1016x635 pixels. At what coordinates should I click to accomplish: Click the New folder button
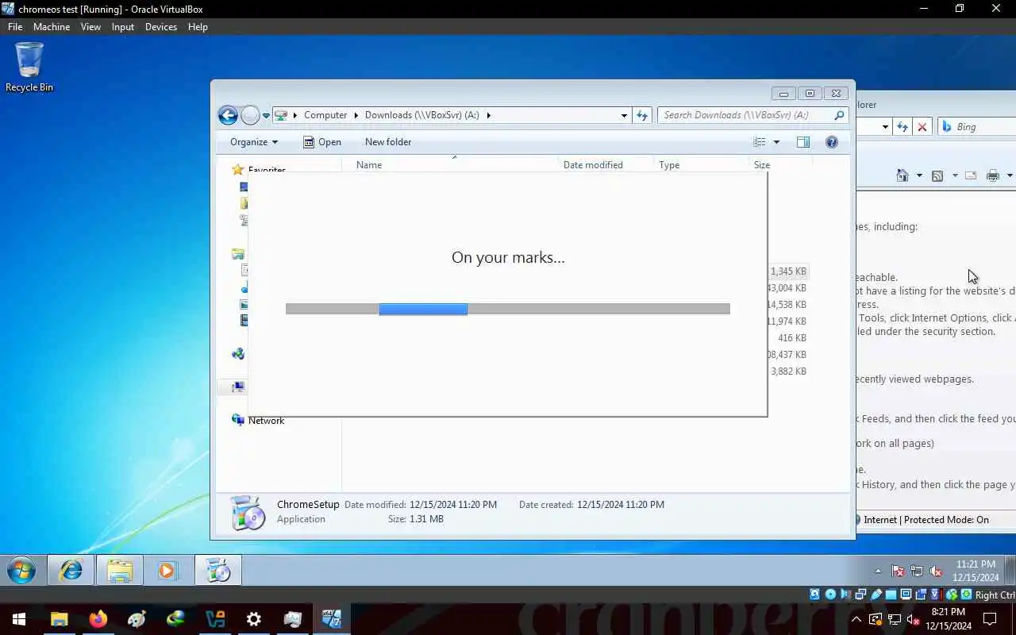pos(388,142)
